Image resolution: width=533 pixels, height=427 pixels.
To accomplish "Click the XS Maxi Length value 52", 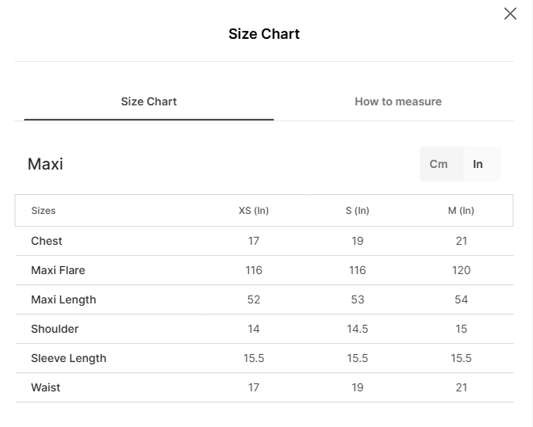I will click(x=254, y=299).
